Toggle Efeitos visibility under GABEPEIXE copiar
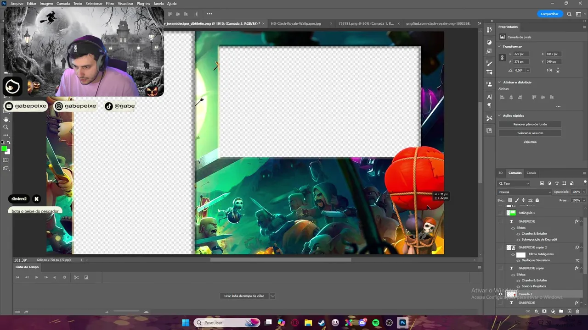The width and height of the screenshot is (588, 330). point(513,275)
